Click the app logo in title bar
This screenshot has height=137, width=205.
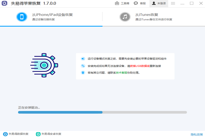click(x=5, y=3)
